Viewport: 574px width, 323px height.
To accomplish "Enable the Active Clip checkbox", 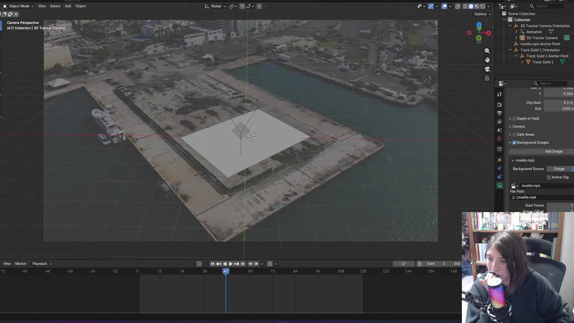I will (x=548, y=177).
